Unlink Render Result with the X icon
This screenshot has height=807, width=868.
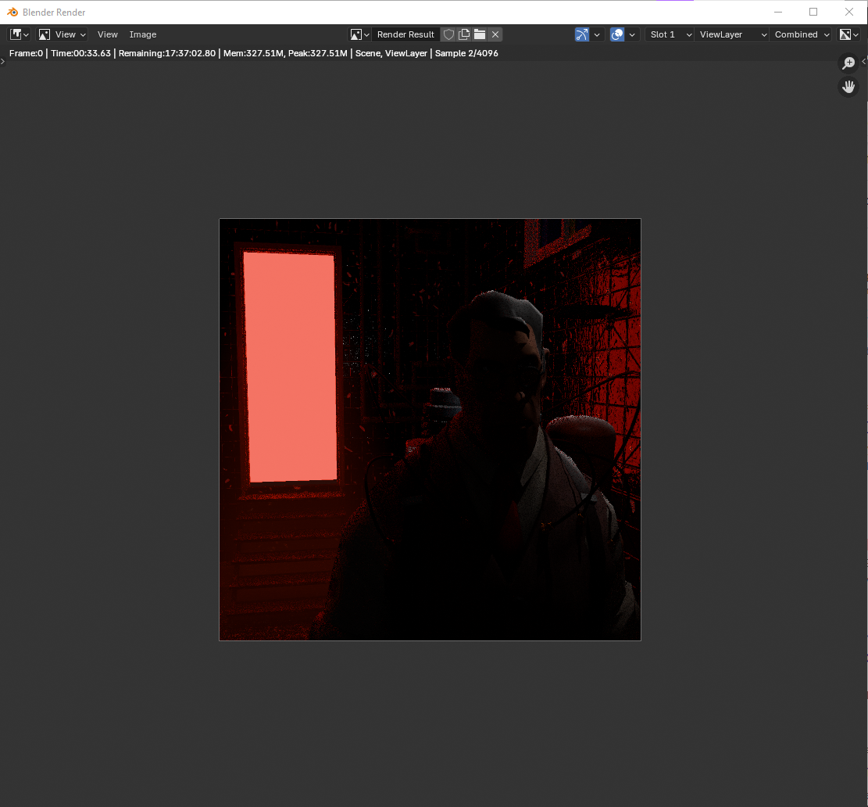point(495,34)
